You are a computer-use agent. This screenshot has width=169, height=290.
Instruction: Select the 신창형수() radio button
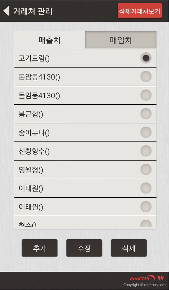pos(146,151)
